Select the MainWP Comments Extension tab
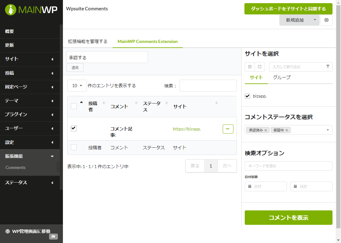This screenshot has width=341, height=243. click(148, 41)
